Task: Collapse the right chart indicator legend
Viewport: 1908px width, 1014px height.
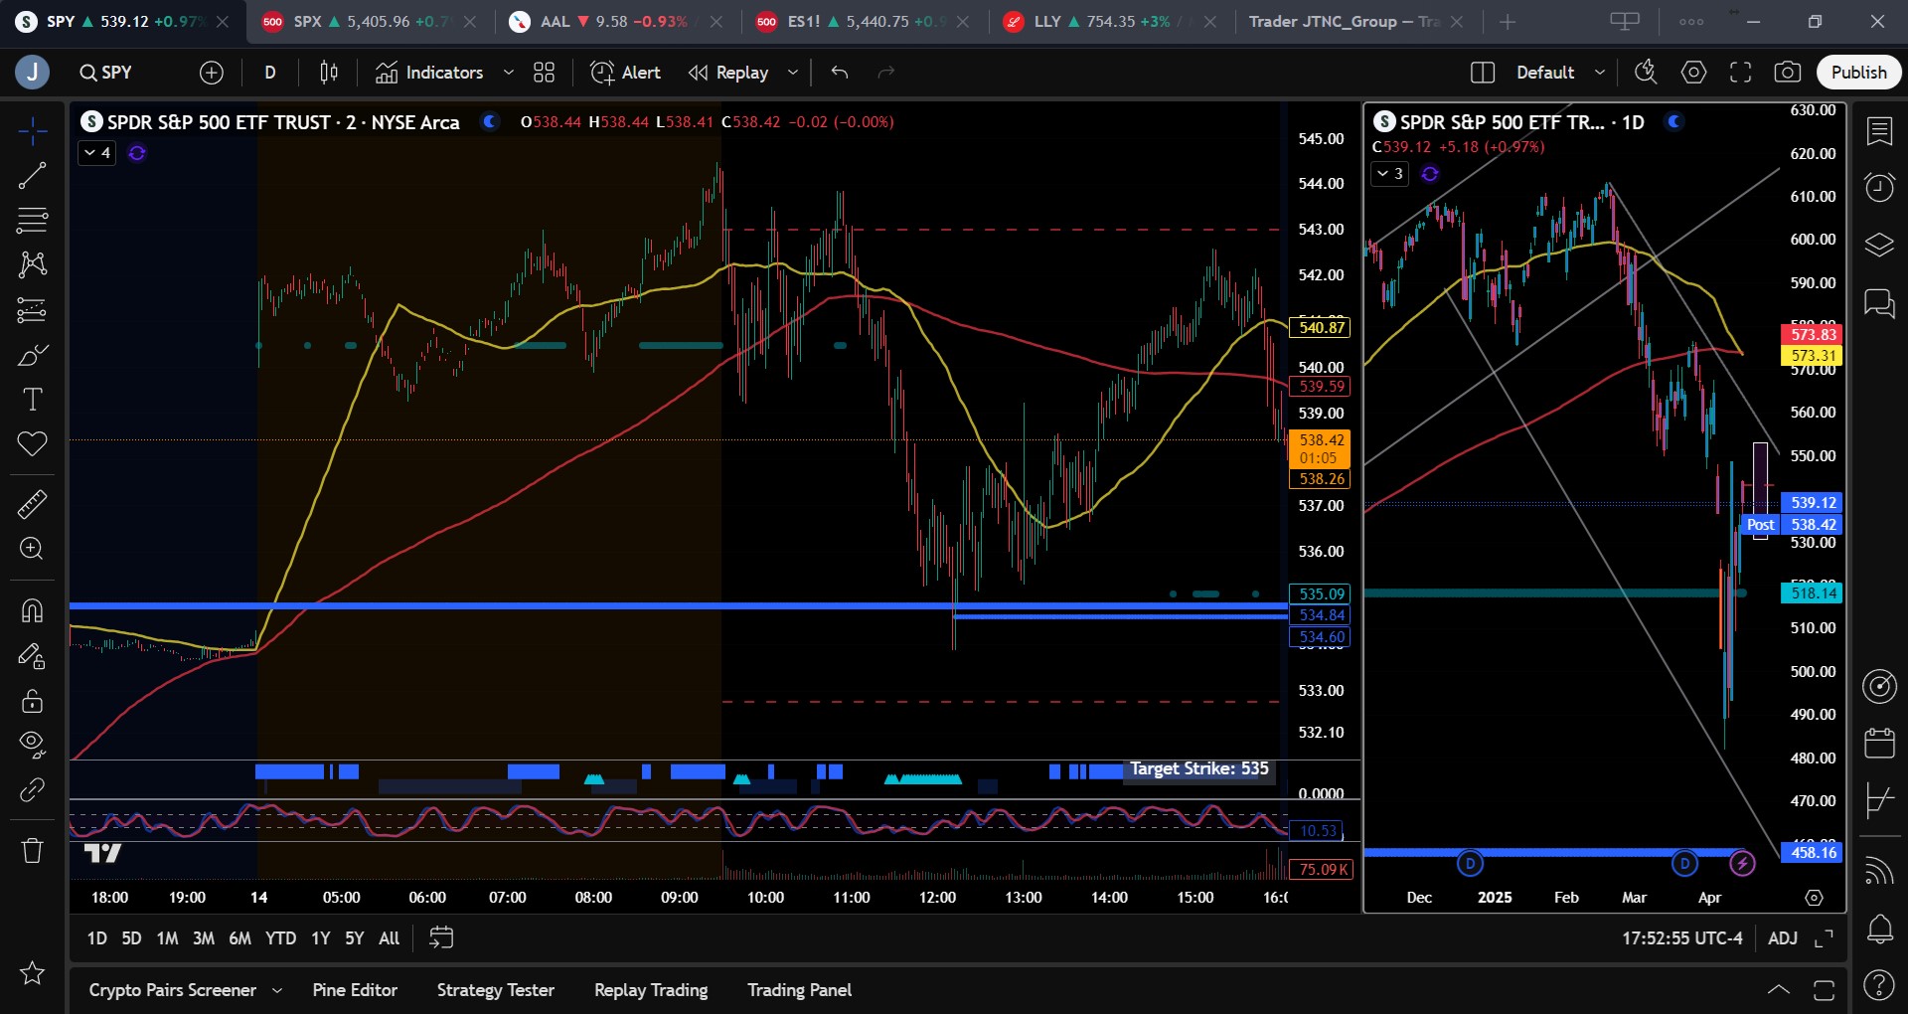Action: click(1390, 174)
